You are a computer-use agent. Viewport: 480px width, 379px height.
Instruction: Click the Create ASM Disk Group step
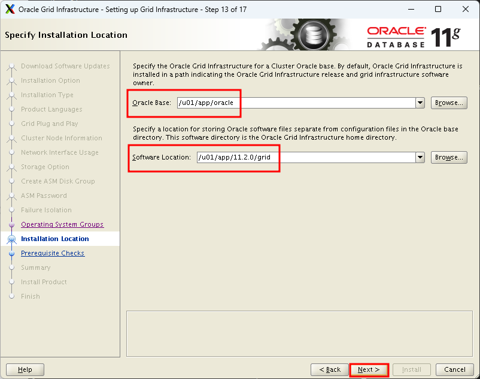(x=58, y=182)
